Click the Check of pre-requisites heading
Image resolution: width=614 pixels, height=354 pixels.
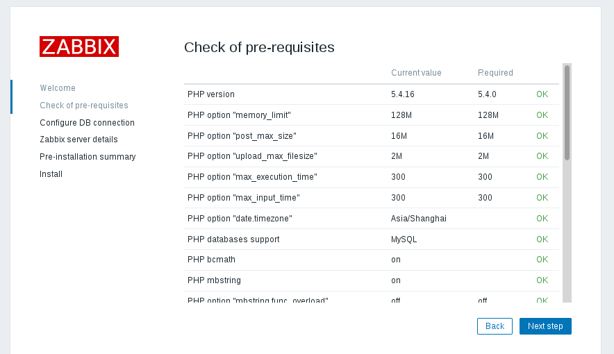click(259, 47)
